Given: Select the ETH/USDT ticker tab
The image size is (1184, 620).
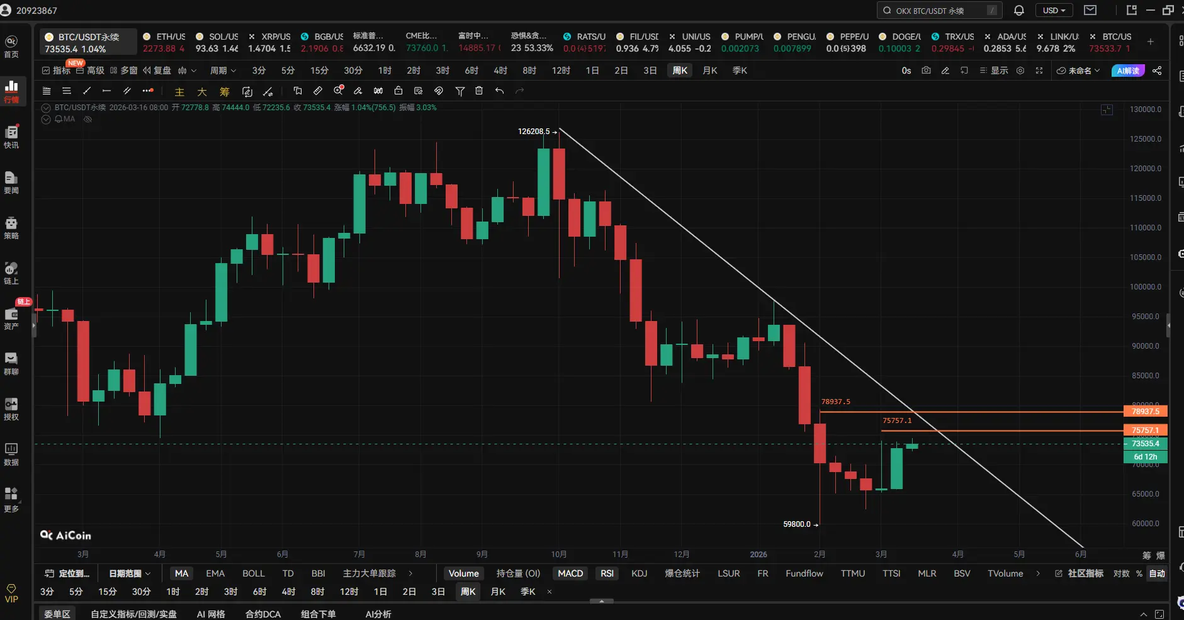Looking at the screenshot, I should click(164, 42).
